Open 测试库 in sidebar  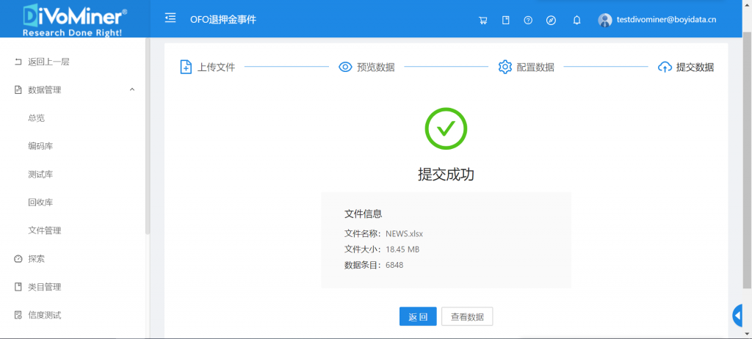[x=40, y=175]
